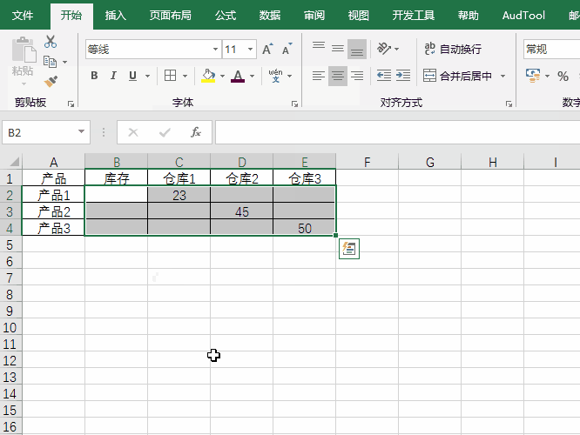Expand the underline style arrow
580x435 pixels.
coord(147,77)
